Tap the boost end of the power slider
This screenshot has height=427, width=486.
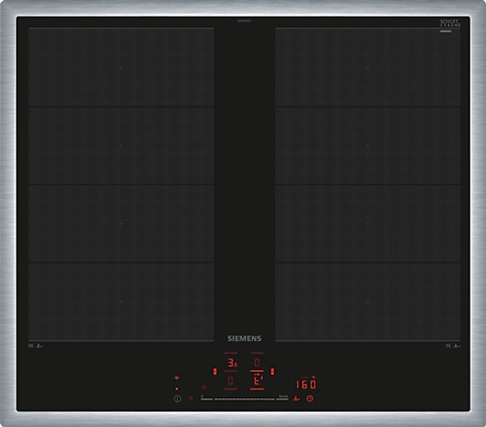pos(282,399)
